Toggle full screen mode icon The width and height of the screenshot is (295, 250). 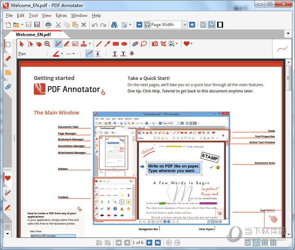220,25
